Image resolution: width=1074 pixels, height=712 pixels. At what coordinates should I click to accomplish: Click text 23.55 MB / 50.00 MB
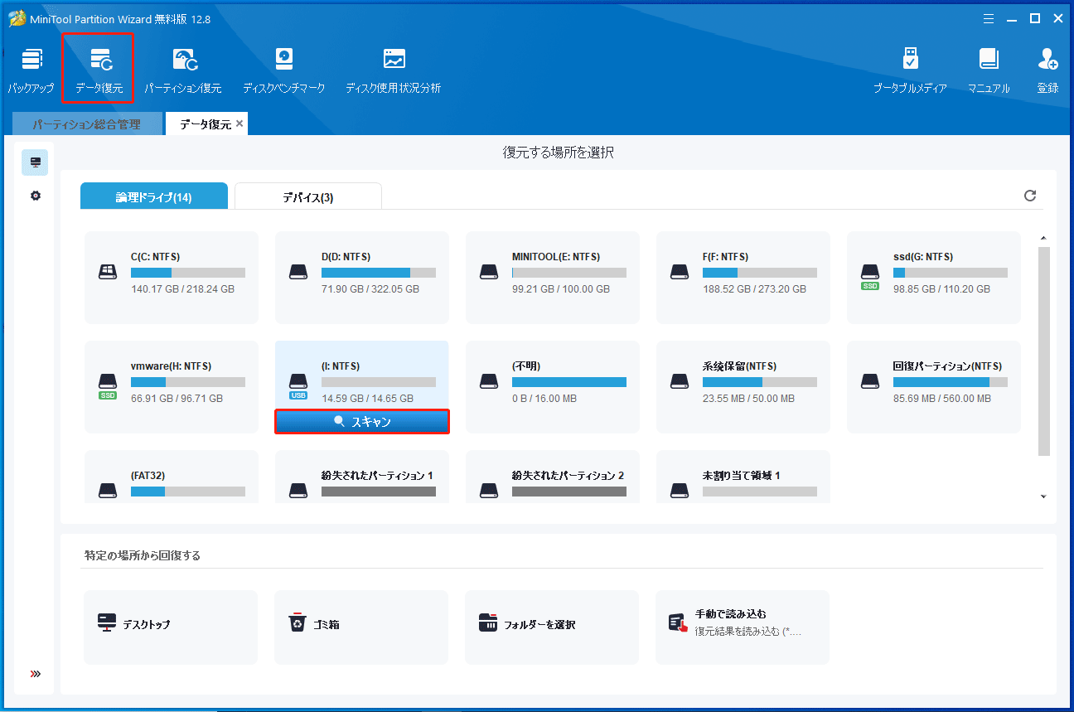pos(748,399)
